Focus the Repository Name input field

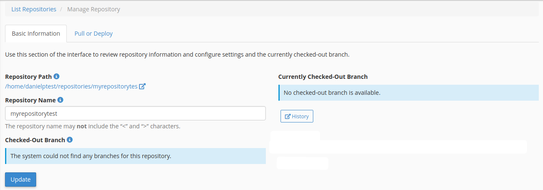tap(135, 113)
